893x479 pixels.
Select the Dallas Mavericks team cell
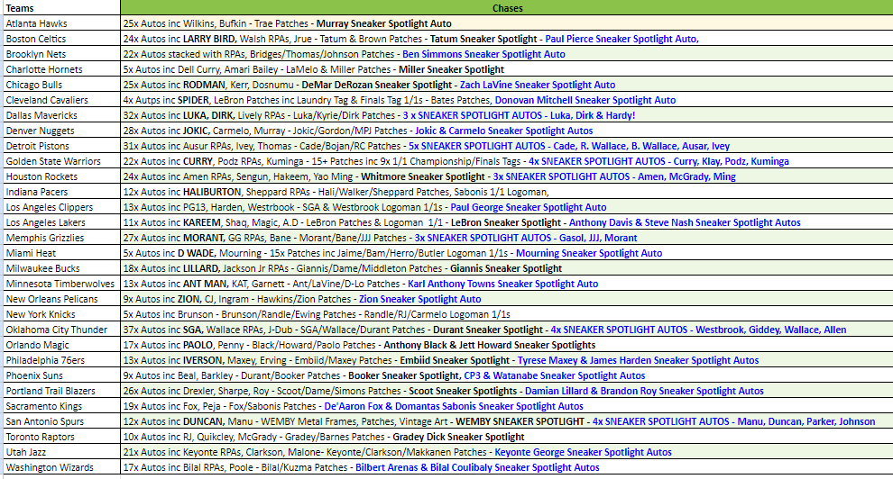pos(60,115)
